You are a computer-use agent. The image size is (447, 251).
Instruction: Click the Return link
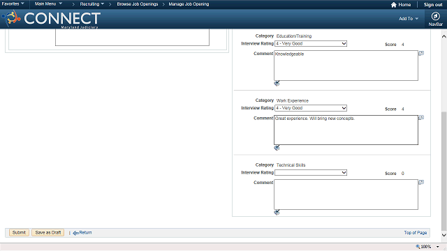[x=82, y=233]
